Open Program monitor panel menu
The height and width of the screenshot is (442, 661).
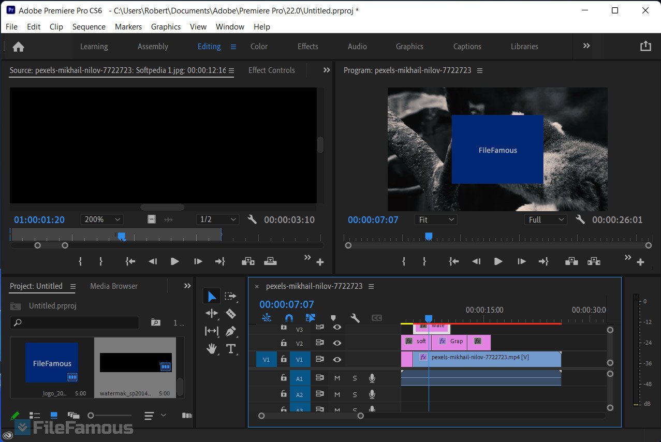(x=479, y=70)
